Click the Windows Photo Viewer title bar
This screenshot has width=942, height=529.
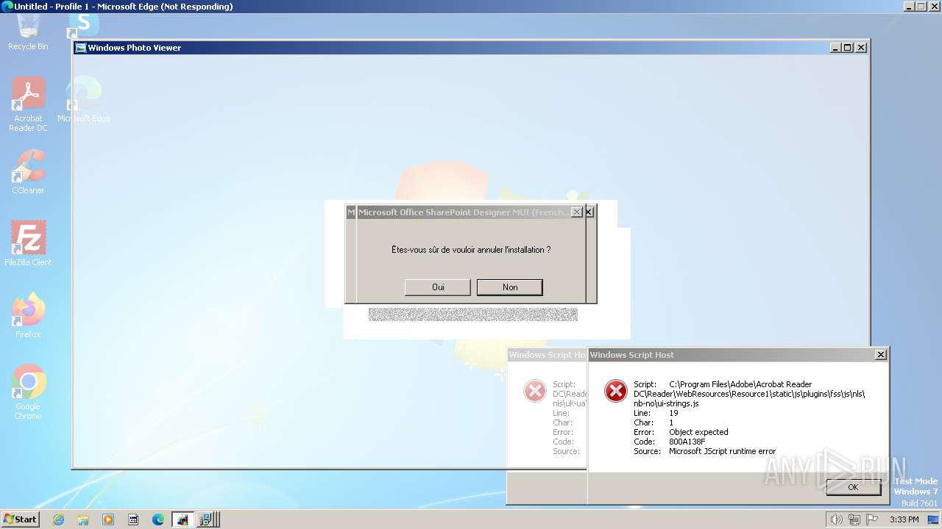point(471,47)
